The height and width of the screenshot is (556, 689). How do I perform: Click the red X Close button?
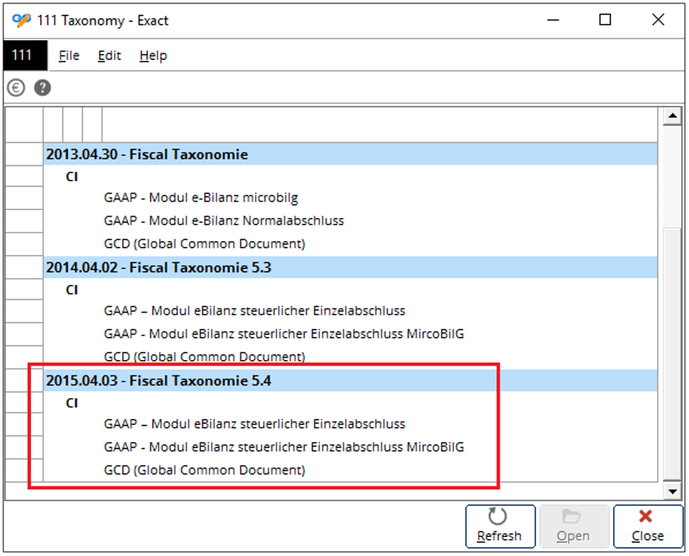pos(648,526)
